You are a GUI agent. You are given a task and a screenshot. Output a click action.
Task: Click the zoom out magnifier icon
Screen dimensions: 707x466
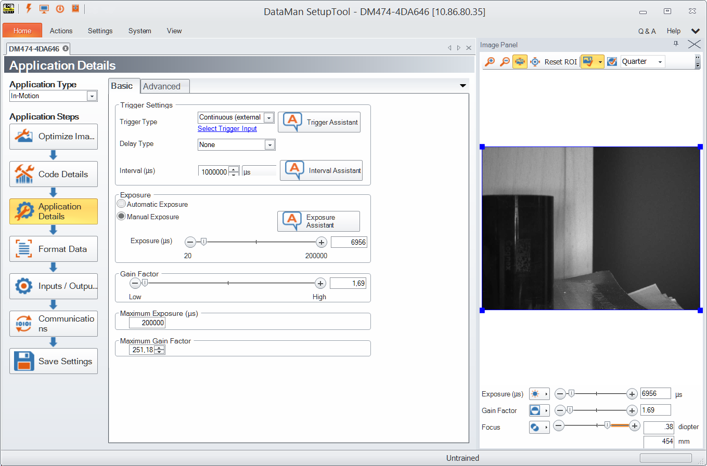pos(505,62)
